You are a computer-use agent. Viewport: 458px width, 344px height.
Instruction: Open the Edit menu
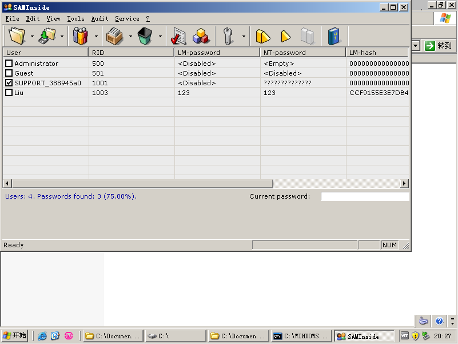click(x=33, y=18)
